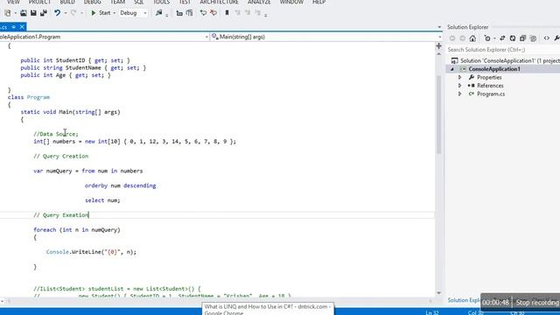
Task: Toggle a bookmark with the bookmark icon
Action: pos(227,13)
